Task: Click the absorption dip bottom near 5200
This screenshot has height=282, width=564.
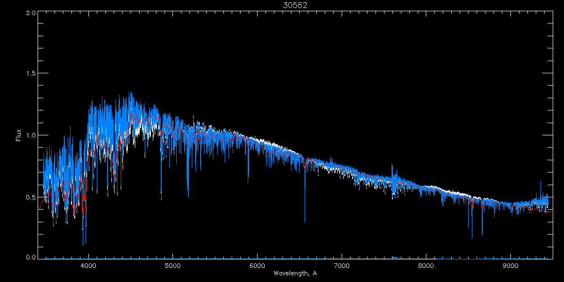Action: (x=188, y=196)
